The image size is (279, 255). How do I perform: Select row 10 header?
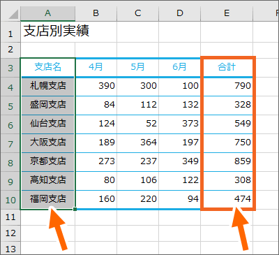(10, 200)
